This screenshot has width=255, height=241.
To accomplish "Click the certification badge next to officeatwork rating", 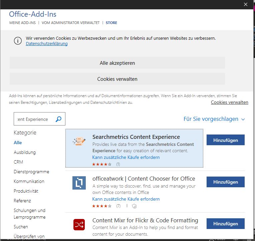I will pyautogui.click(x=134, y=206).
